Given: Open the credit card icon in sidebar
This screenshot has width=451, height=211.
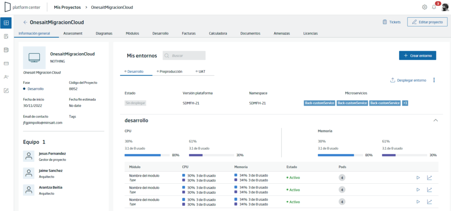Looking at the screenshot, I should point(6,63).
